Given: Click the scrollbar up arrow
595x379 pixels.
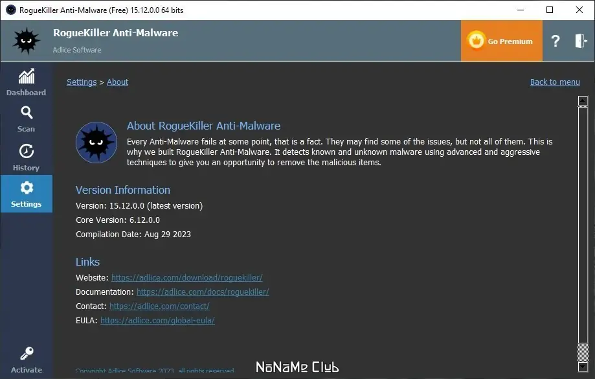Looking at the screenshot, I should [583, 100].
